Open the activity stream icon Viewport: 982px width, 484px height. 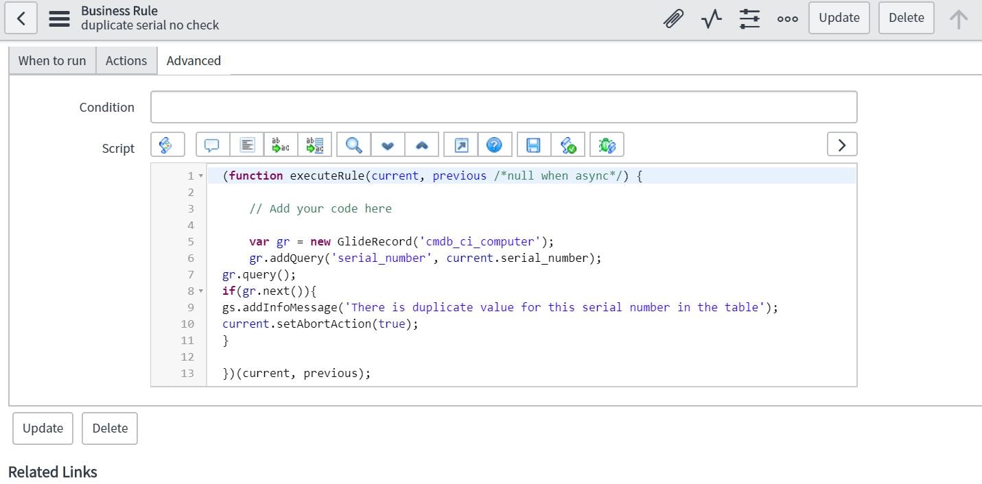coord(712,18)
